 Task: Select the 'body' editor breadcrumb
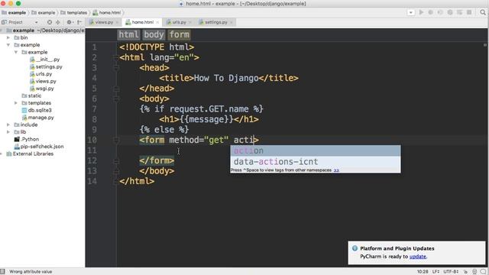154,34
